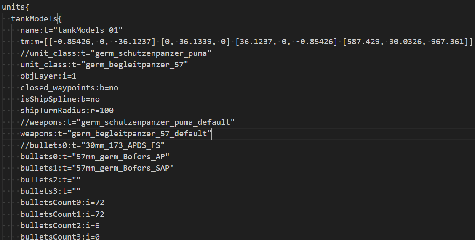Click the bullets0 "57mm_germ_Bofors_AP" line
475x240 pixels.
tap(95, 156)
